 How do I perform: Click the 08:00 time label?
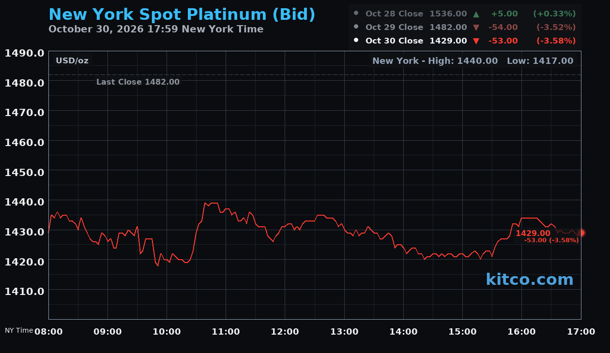(48, 332)
